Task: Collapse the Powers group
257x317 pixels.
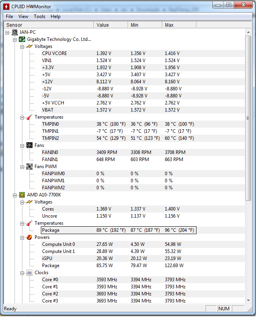Action: 22,238
